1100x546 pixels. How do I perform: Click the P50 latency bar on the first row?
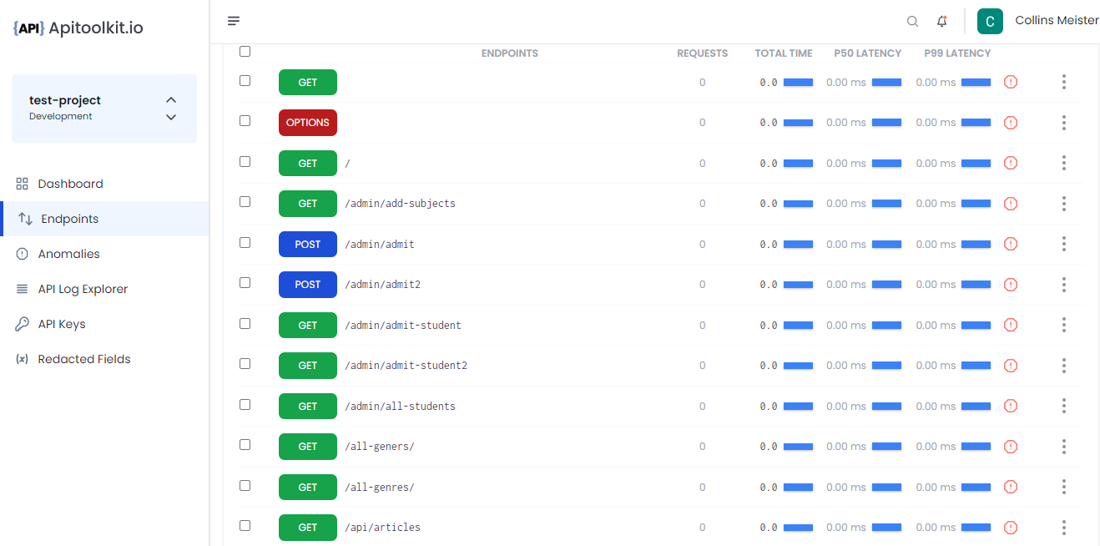pos(886,82)
